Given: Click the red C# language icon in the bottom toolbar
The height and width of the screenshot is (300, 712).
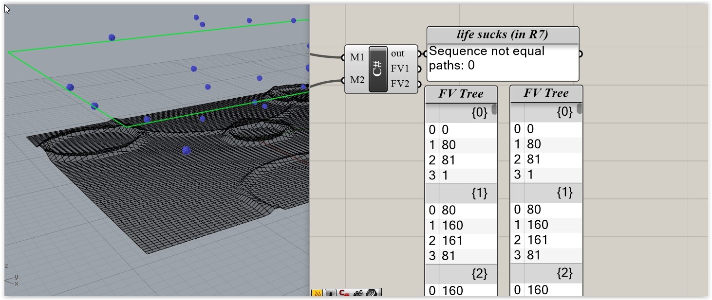Looking at the screenshot, I should coord(344,293).
